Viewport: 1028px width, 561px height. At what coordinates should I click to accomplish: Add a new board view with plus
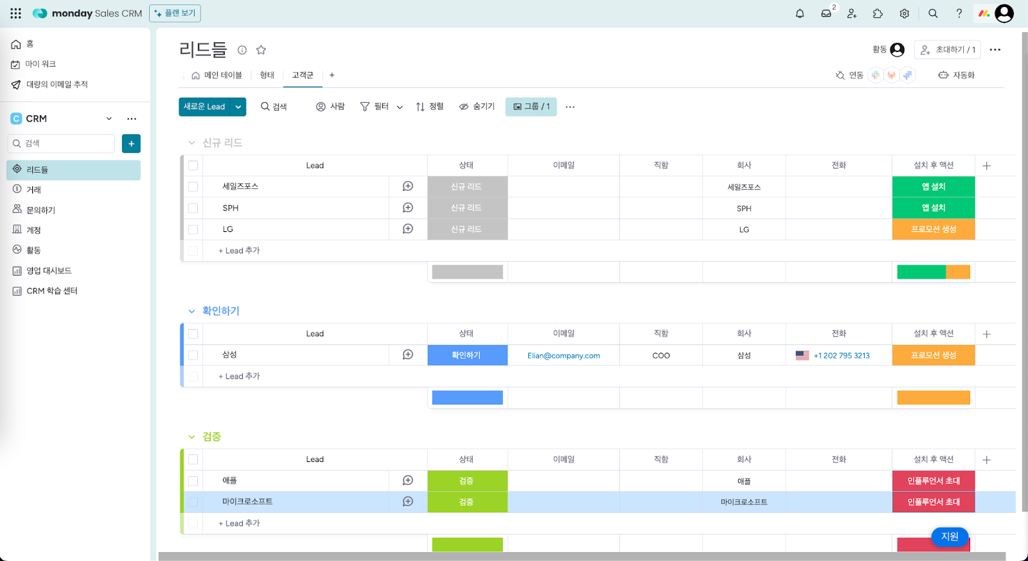point(332,75)
